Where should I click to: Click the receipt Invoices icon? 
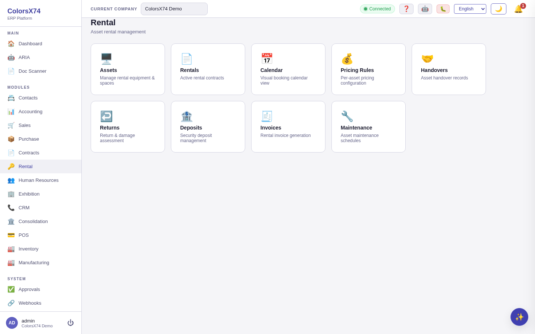pos(267,116)
